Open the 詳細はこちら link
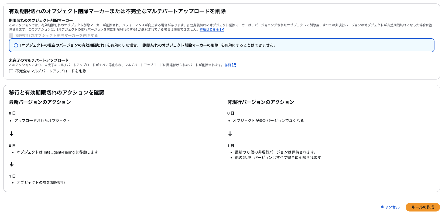The height and width of the screenshot is (215, 445). (x=209, y=30)
